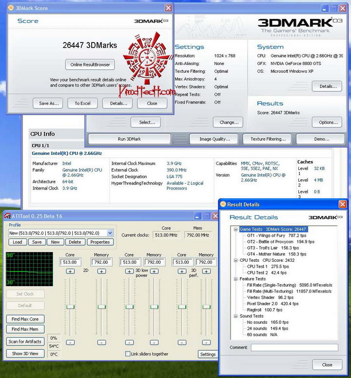Select GT2 - Battle of Proxycon result
The width and height of the screenshot is (351, 378).
tap(280, 242)
